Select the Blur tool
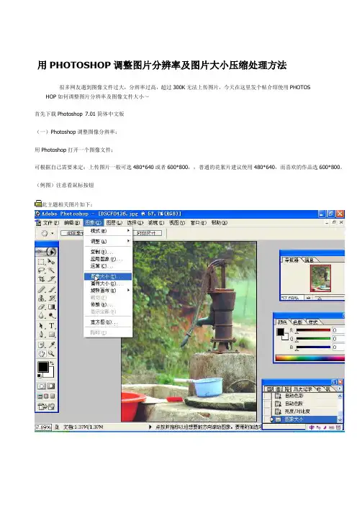357x505 pixels. (x=42, y=315)
